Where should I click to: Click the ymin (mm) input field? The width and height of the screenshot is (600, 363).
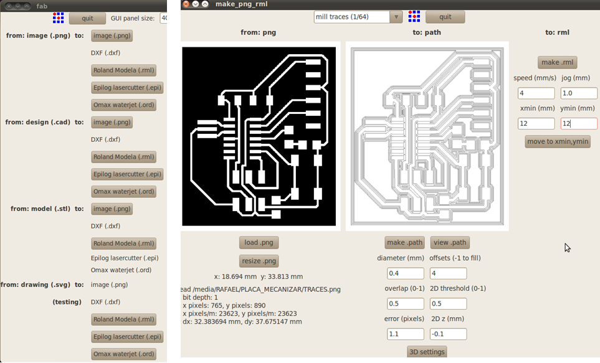(579, 123)
